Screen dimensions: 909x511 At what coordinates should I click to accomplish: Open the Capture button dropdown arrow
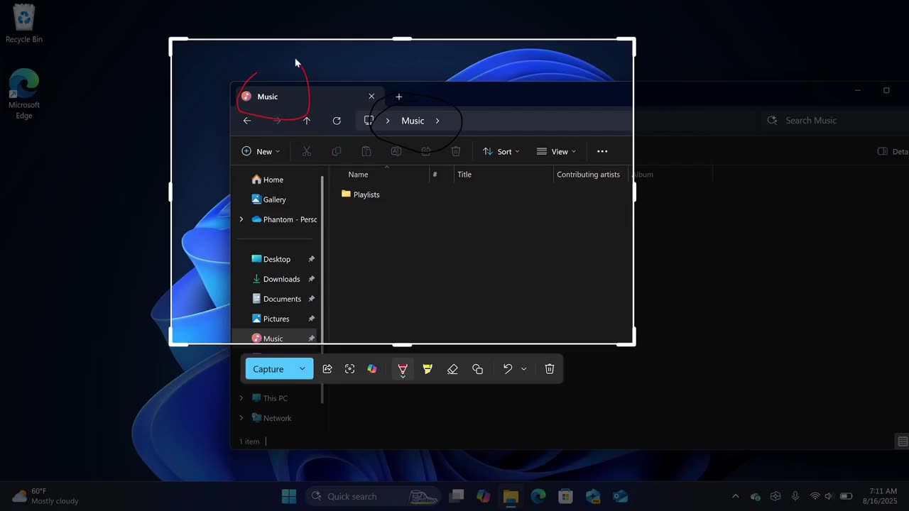(x=303, y=369)
